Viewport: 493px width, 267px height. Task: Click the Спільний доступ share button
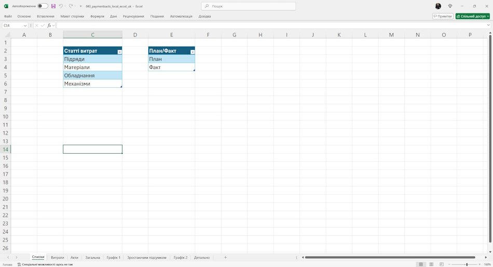click(473, 16)
